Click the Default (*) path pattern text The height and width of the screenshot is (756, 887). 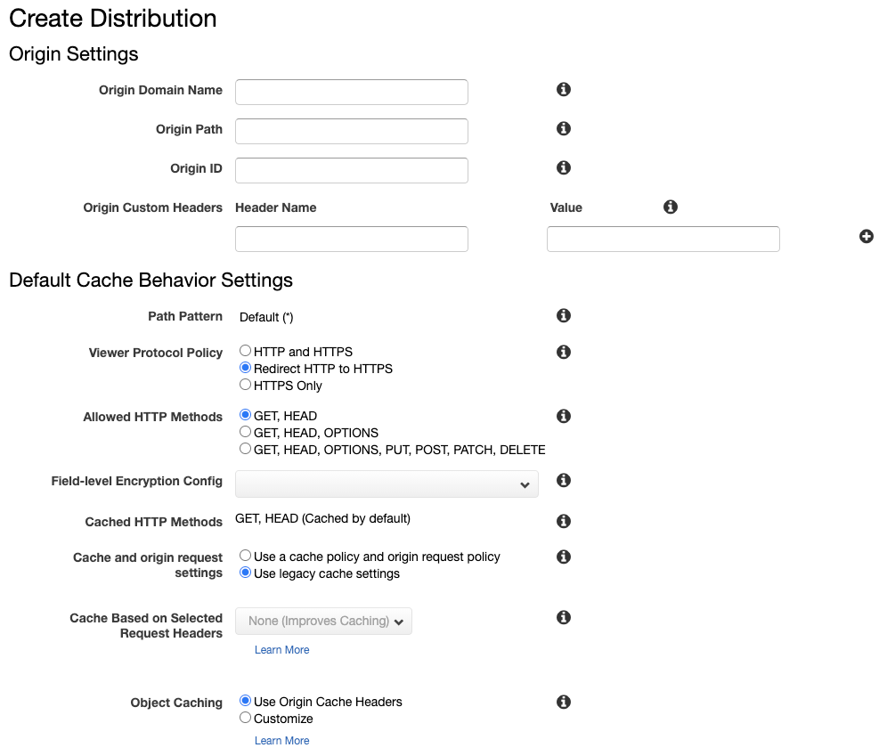coord(266,317)
